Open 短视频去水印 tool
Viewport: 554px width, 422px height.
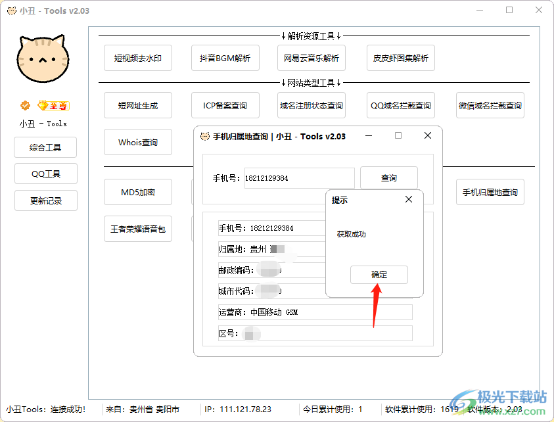point(138,58)
